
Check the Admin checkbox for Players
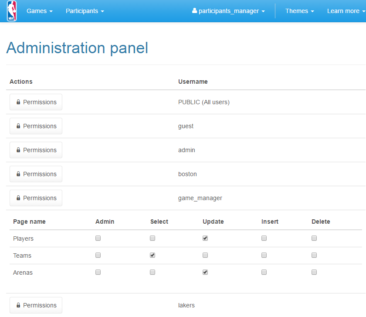coord(98,238)
